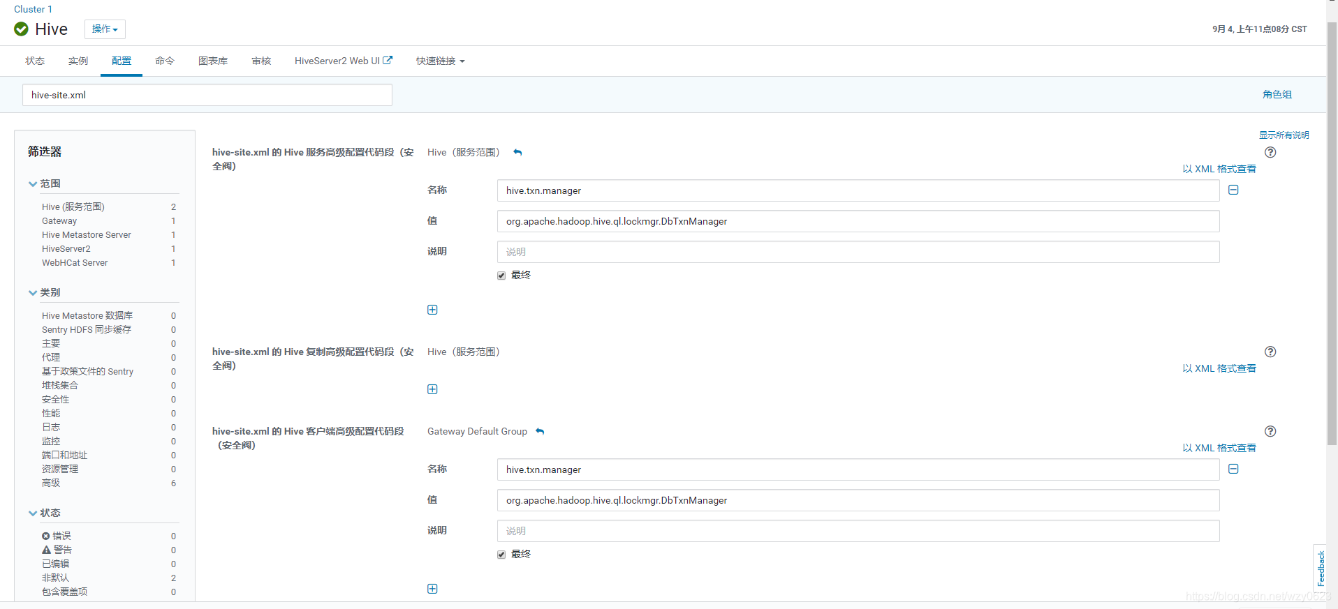Filter by HiveServer2 scope
This screenshot has height=609, width=1338.
[66, 248]
